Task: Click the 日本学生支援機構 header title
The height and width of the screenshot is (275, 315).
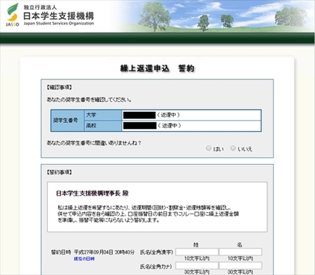Action: click(59, 16)
